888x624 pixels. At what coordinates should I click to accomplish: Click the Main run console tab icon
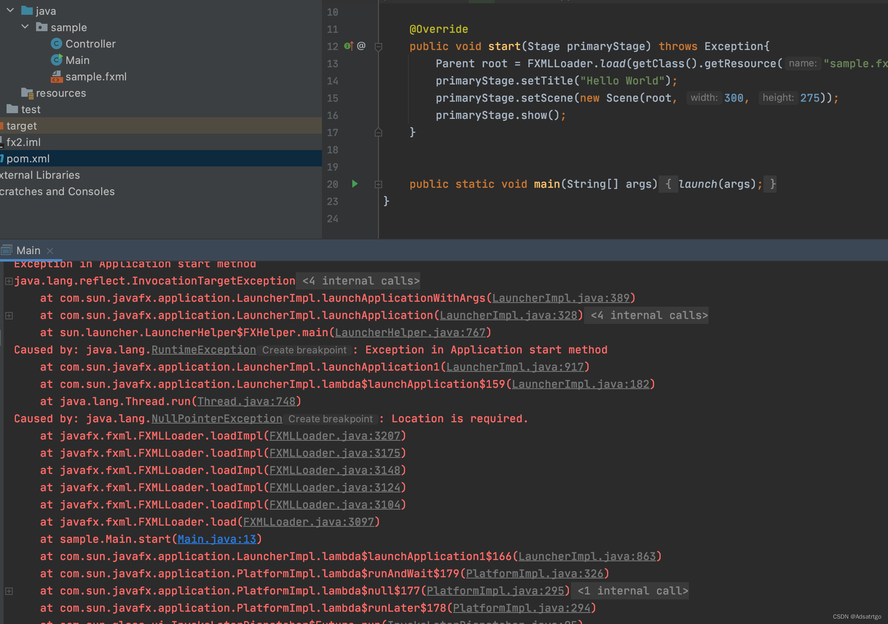point(7,250)
